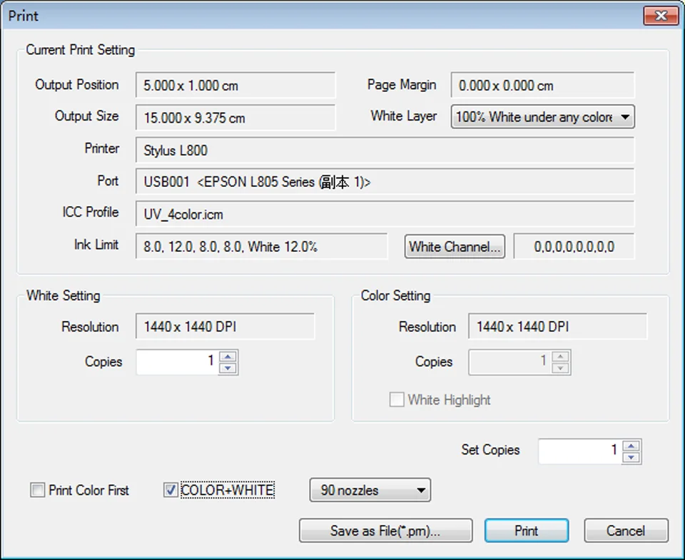Click Save as File(*.prn) button
685x560 pixels.
[x=386, y=531]
